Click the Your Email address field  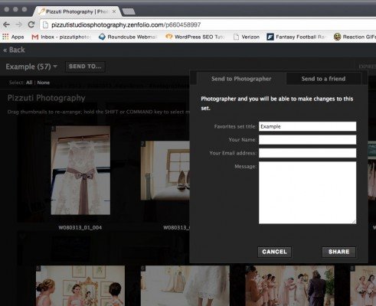point(307,153)
